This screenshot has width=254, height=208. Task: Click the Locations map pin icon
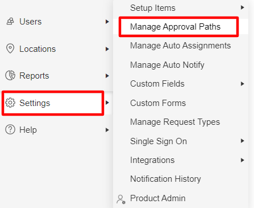point(10,48)
